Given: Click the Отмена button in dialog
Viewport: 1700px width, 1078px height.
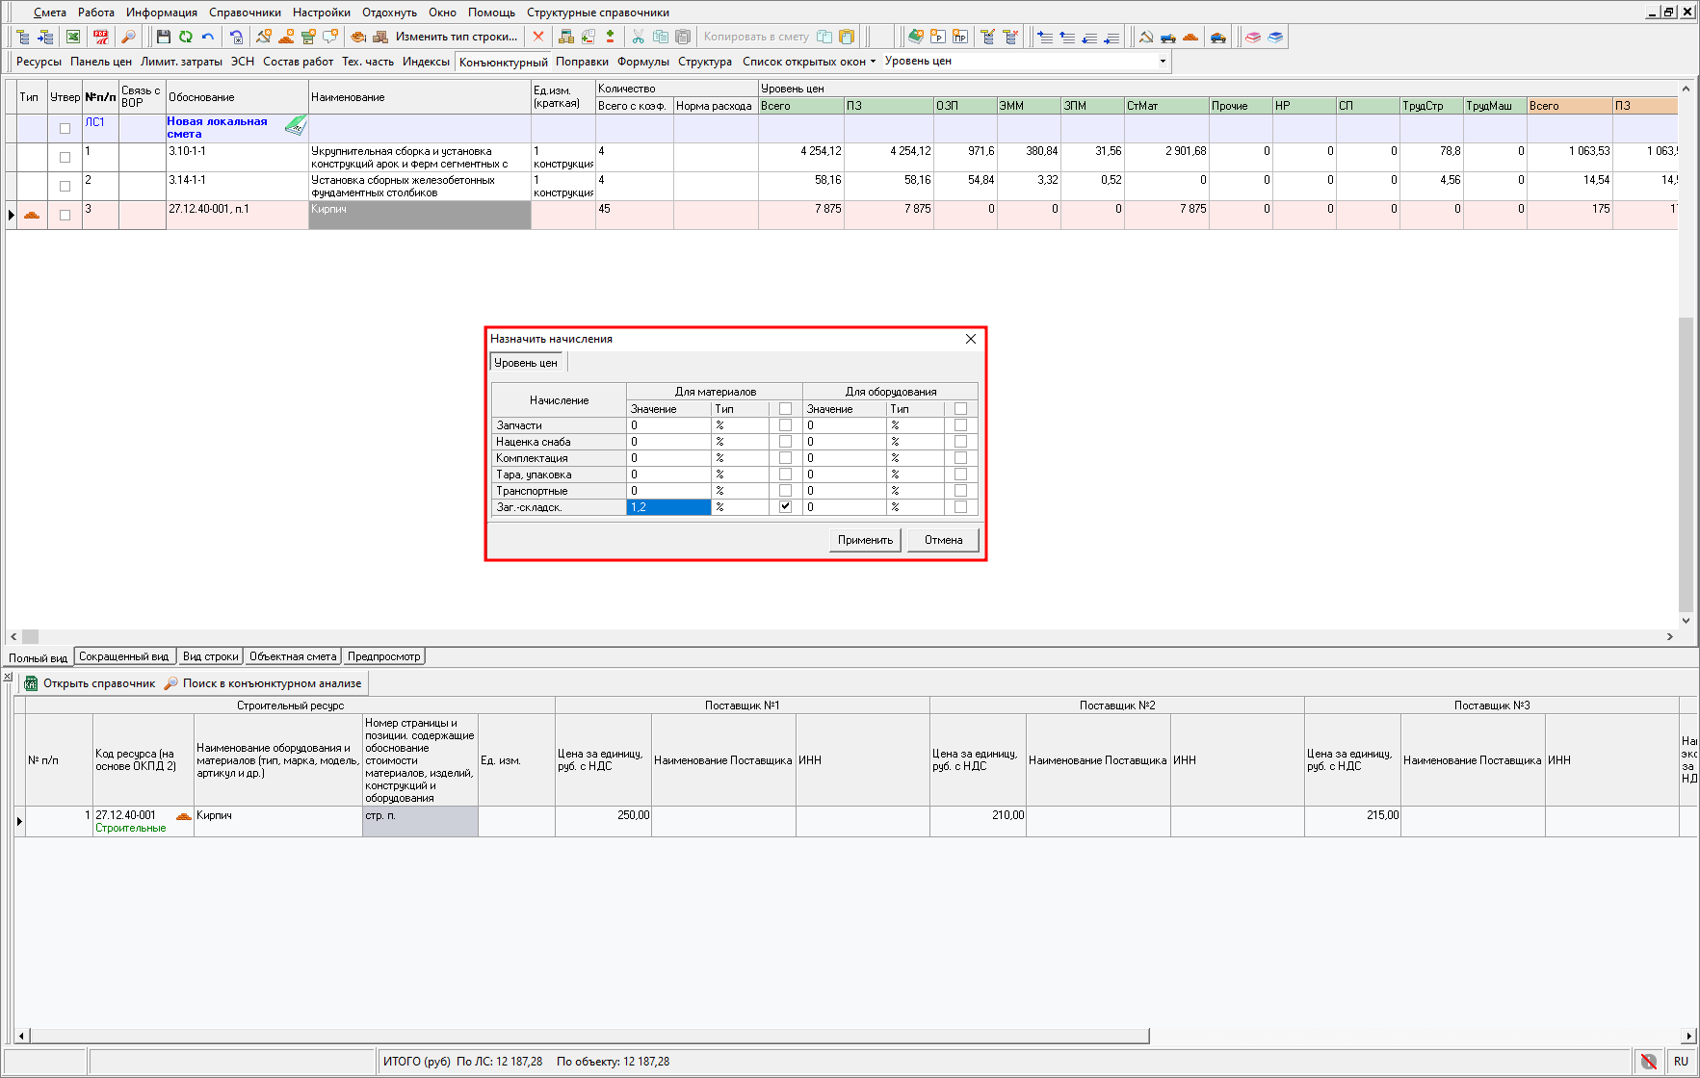Looking at the screenshot, I should 943,540.
